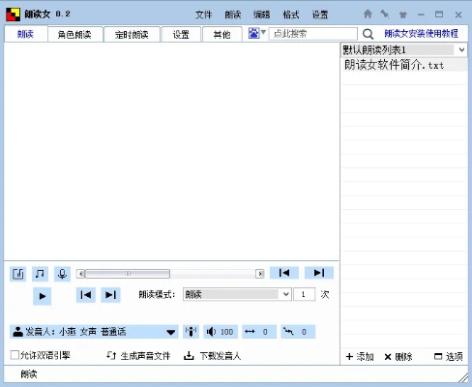Open the skin shirt icon in title bar
Viewport: 472px width, 387px height.
coord(403,15)
